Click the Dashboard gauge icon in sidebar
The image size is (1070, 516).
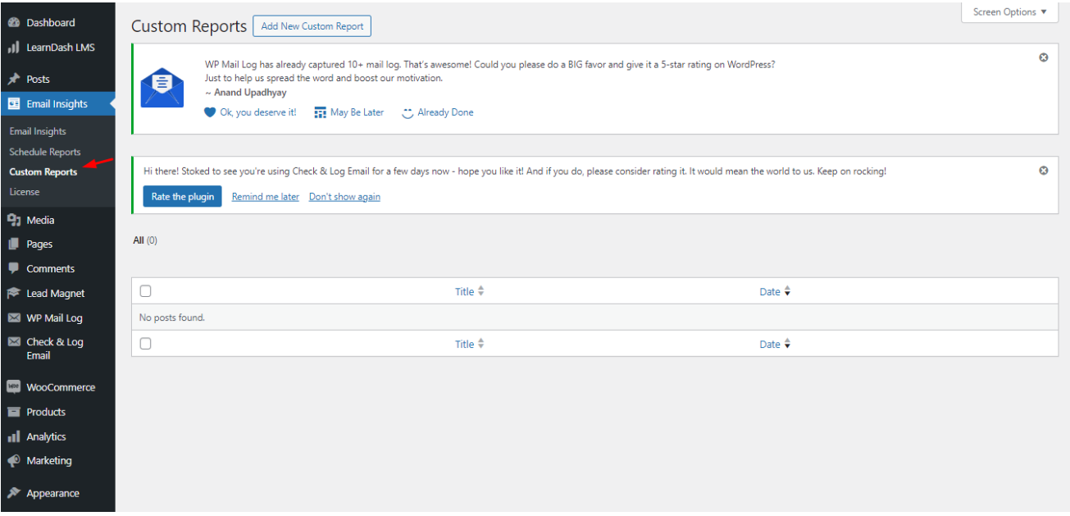pos(13,23)
